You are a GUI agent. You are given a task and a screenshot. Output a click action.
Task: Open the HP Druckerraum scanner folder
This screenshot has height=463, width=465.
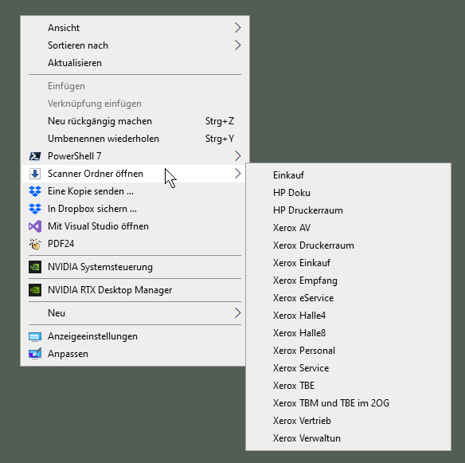pyautogui.click(x=348, y=210)
